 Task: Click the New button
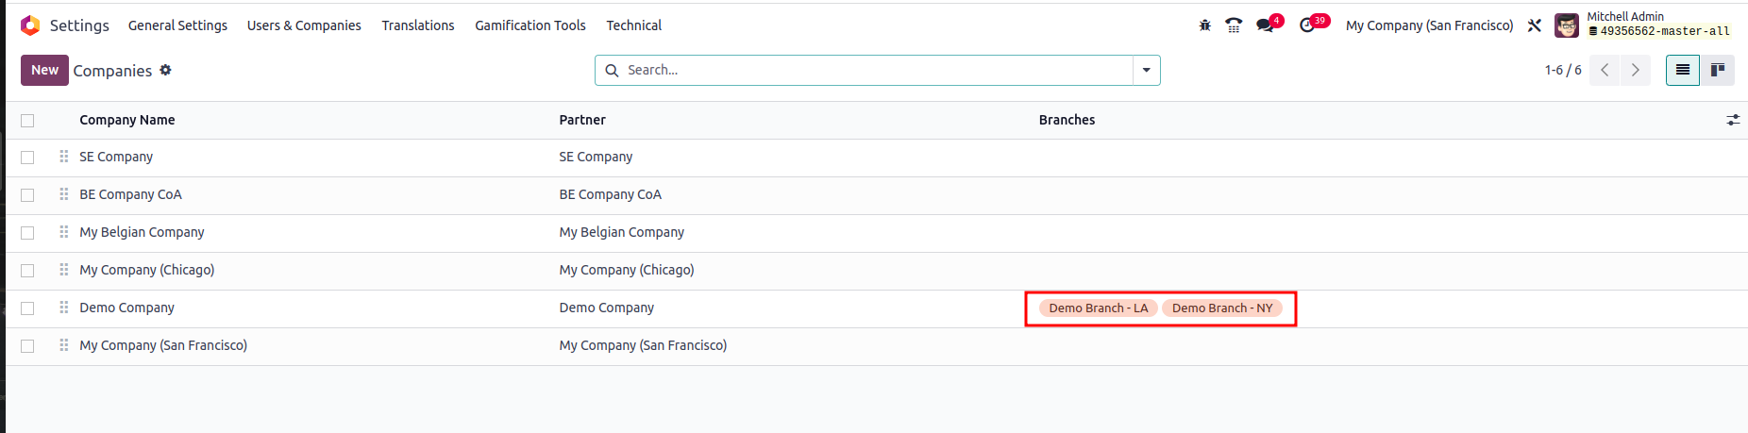click(44, 70)
